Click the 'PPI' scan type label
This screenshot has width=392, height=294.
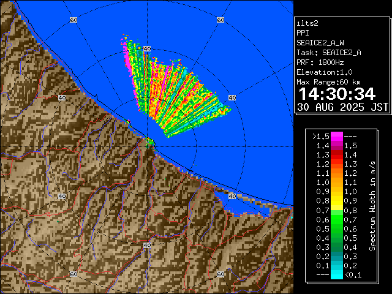303,32
